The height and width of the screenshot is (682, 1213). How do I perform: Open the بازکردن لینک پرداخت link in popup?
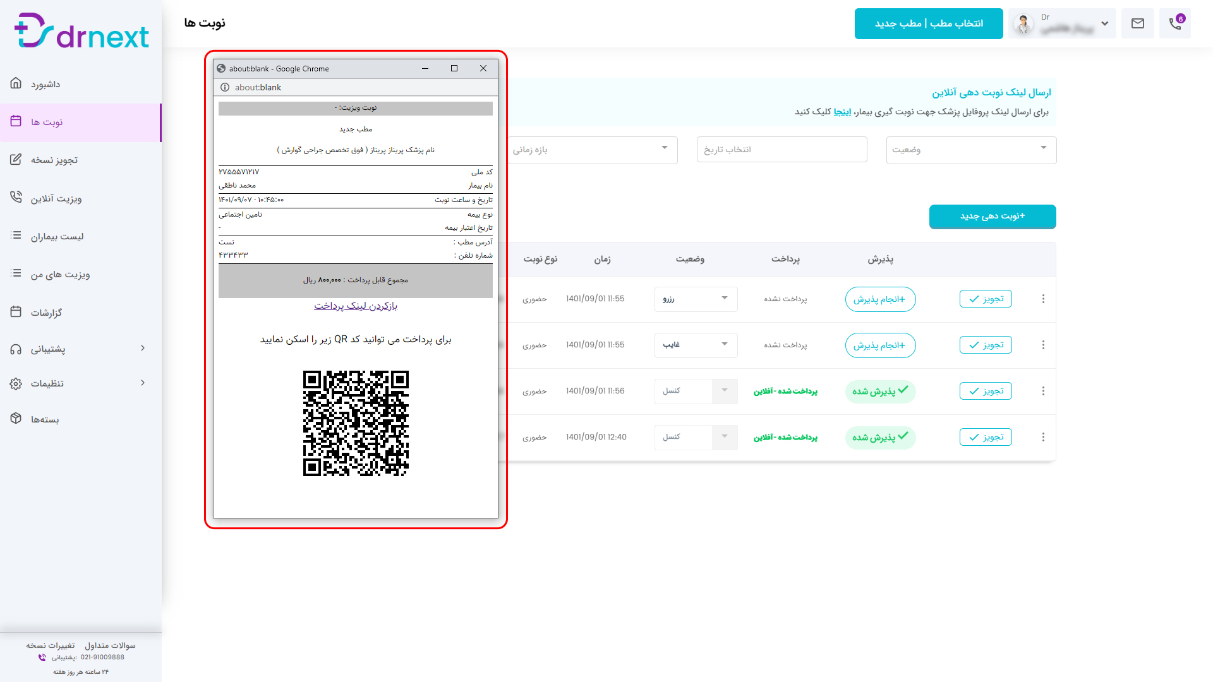(x=356, y=306)
